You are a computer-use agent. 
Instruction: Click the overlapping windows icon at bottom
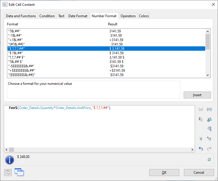coord(19,172)
